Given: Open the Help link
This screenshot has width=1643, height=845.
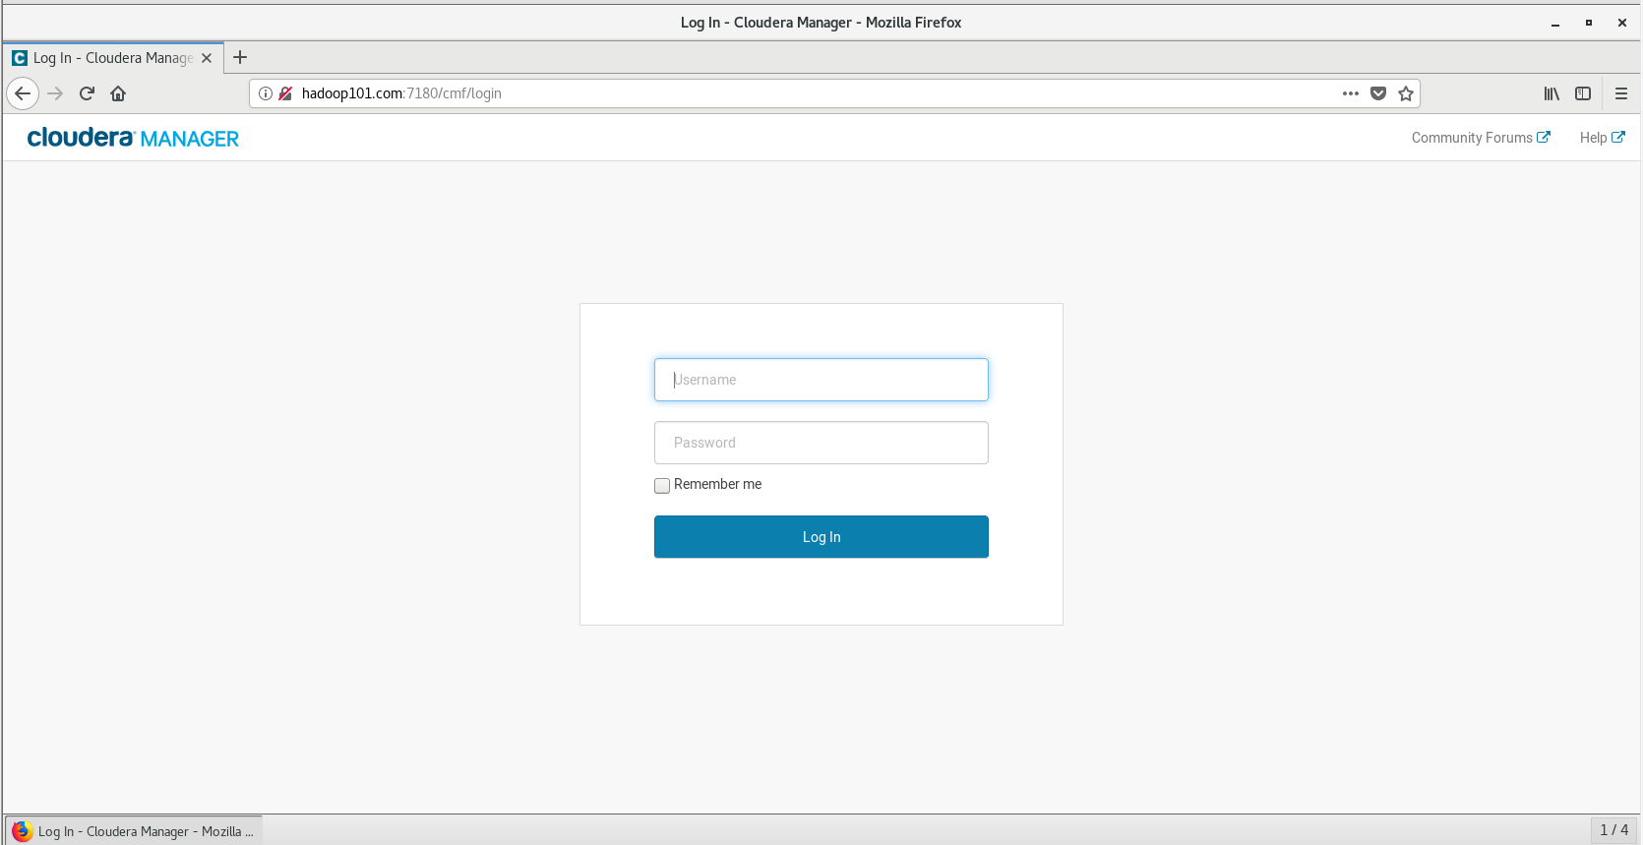Looking at the screenshot, I should [1602, 138].
